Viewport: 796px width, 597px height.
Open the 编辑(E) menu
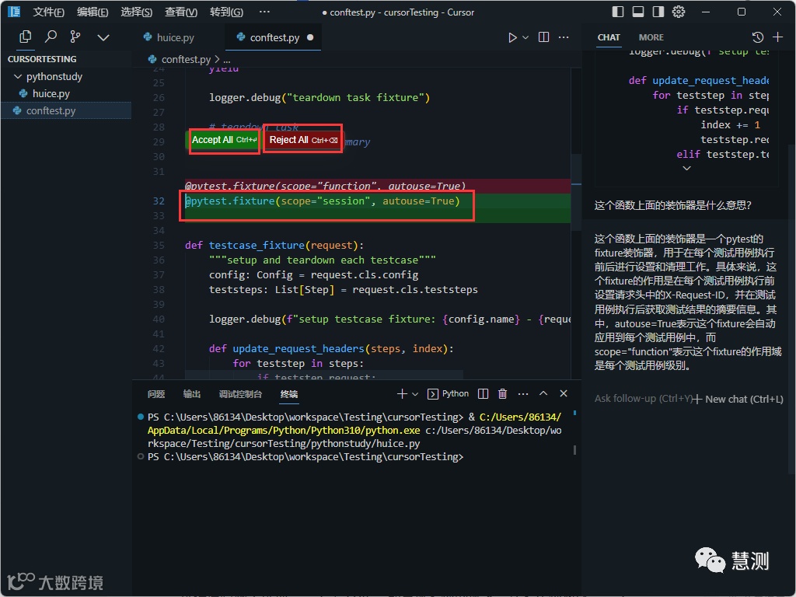click(x=93, y=12)
